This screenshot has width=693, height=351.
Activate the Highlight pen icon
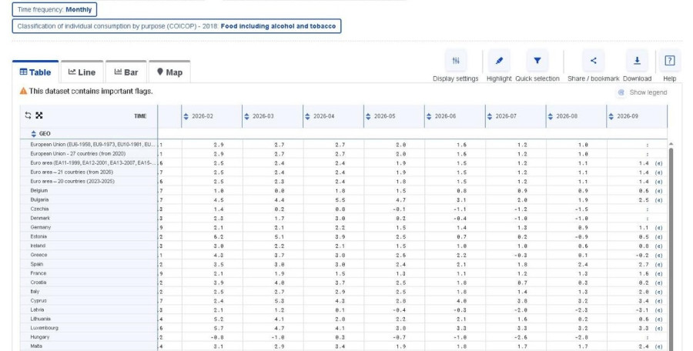499,61
